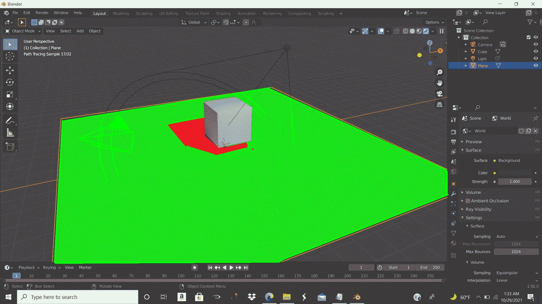The image size is (542, 304).
Task: Switch to the Modeling workspace tab
Action: pos(121,14)
